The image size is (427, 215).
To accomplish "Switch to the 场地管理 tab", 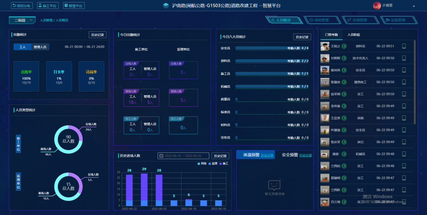I will pos(322,20).
